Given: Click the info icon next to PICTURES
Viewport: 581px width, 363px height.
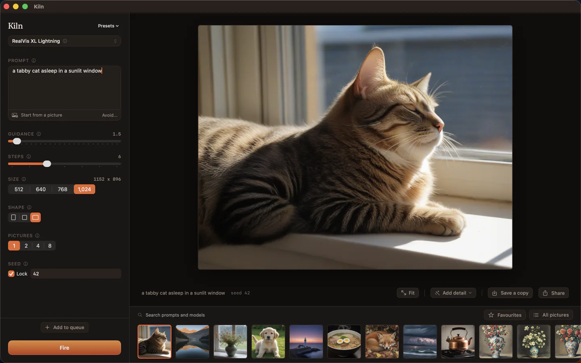Looking at the screenshot, I should pos(37,236).
